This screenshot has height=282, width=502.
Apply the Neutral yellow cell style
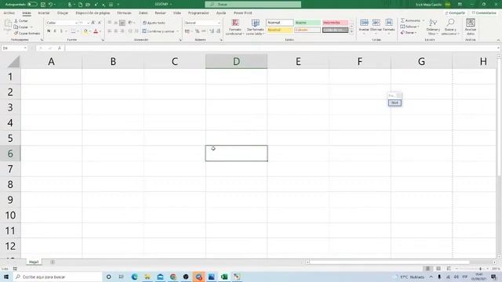(x=280, y=30)
